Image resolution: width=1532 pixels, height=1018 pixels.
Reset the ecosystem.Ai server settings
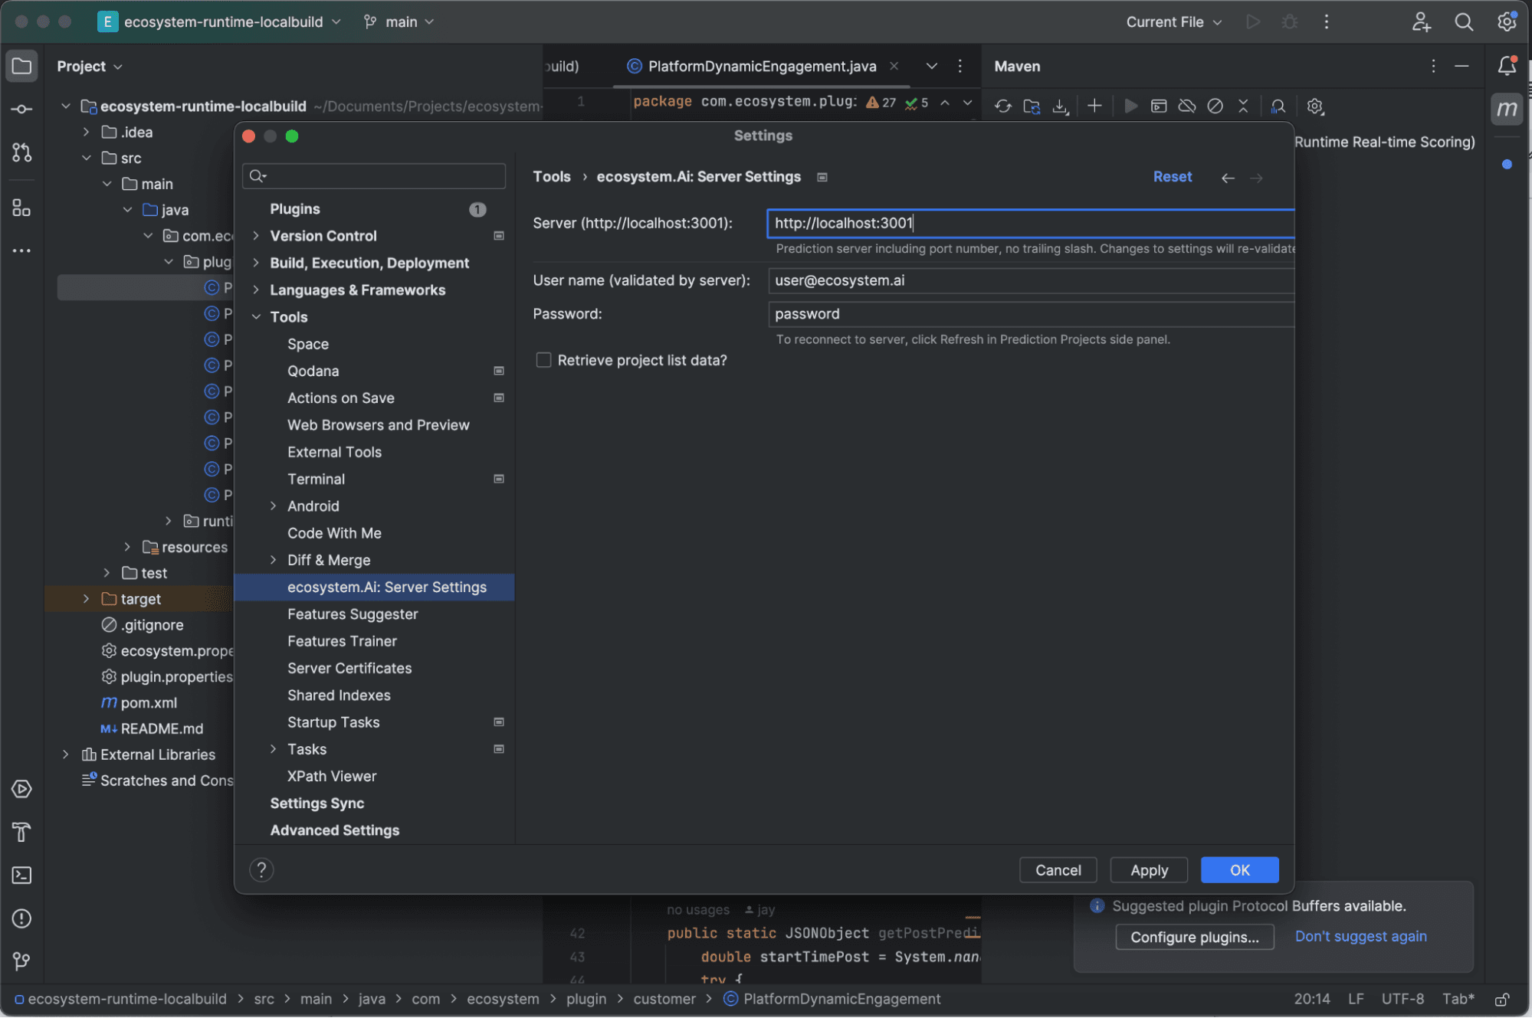click(x=1172, y=176)
